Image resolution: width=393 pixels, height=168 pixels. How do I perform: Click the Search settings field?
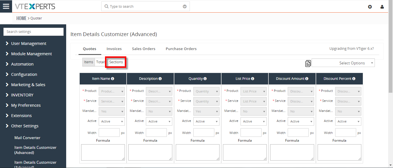click(33, 32)
